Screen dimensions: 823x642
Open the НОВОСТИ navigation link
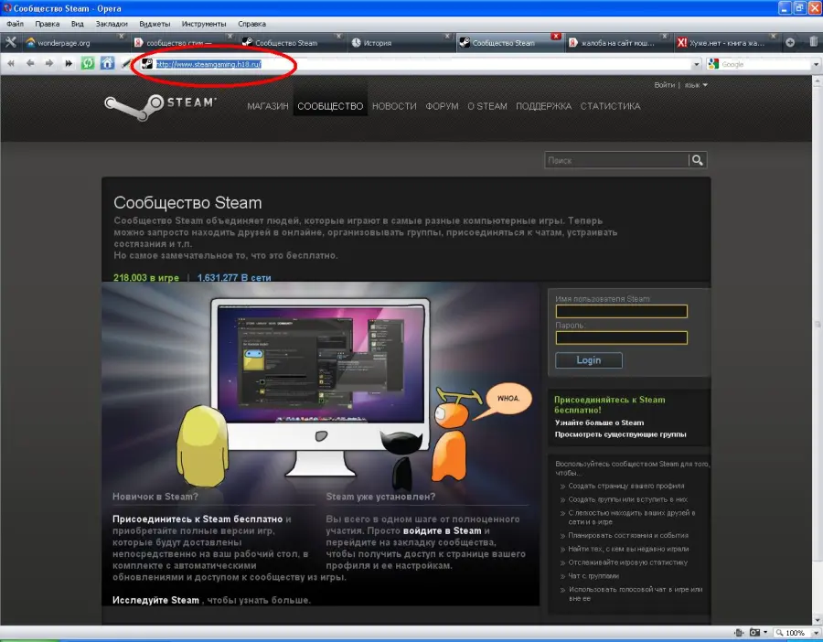(394, 106)
